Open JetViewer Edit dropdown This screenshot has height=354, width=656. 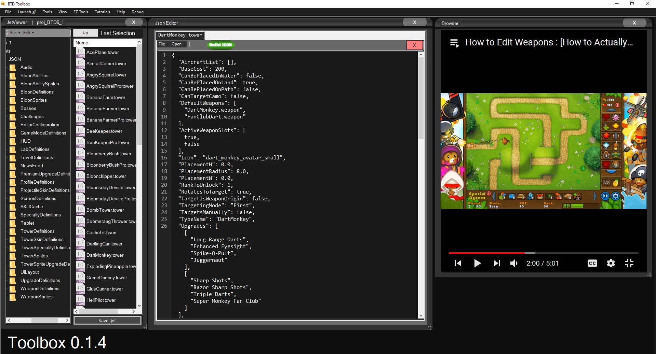28,33
